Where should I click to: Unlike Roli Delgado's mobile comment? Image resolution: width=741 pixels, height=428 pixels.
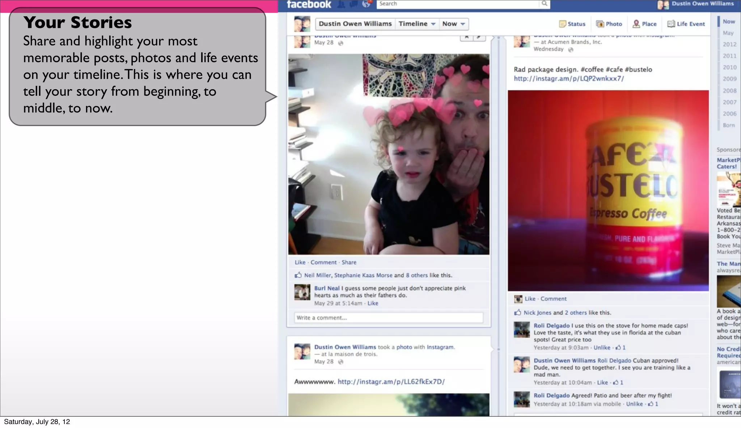click(634, 404)
